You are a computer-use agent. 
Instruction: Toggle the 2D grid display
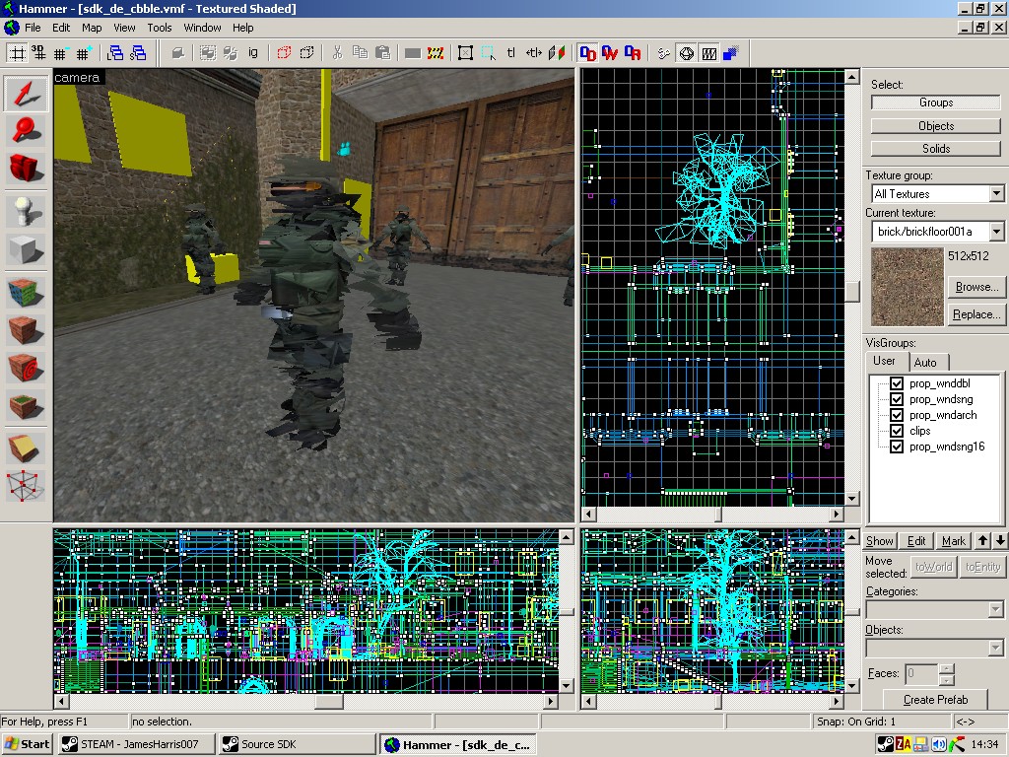[18, 53]
